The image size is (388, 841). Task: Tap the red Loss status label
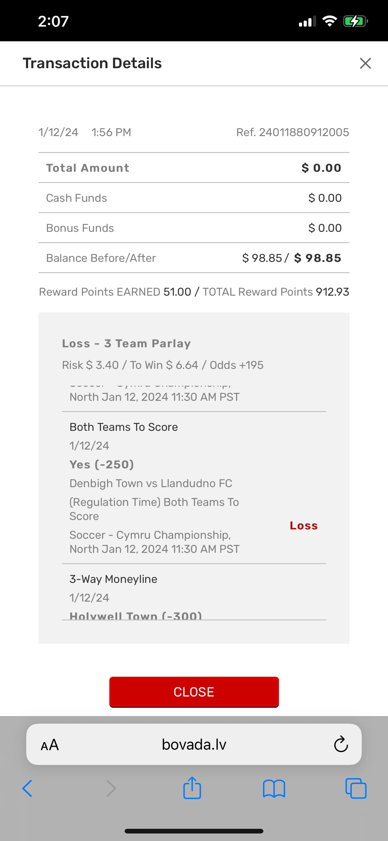[304, 526]
